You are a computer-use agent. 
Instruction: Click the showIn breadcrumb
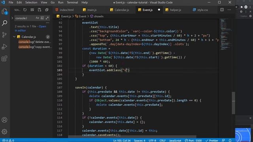(98, 16)
